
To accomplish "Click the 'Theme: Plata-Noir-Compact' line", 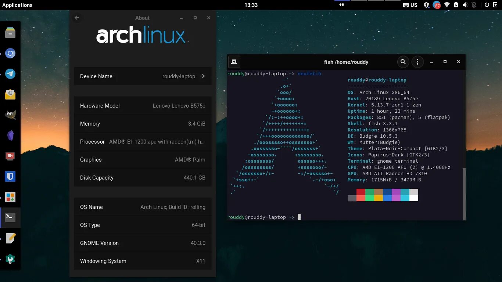I will pyautogui.click(x=397, y=148).
